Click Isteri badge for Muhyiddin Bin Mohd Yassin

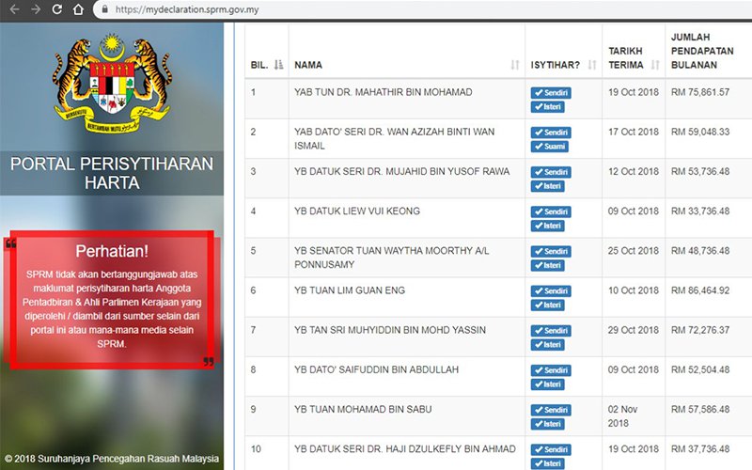(548, 345)
